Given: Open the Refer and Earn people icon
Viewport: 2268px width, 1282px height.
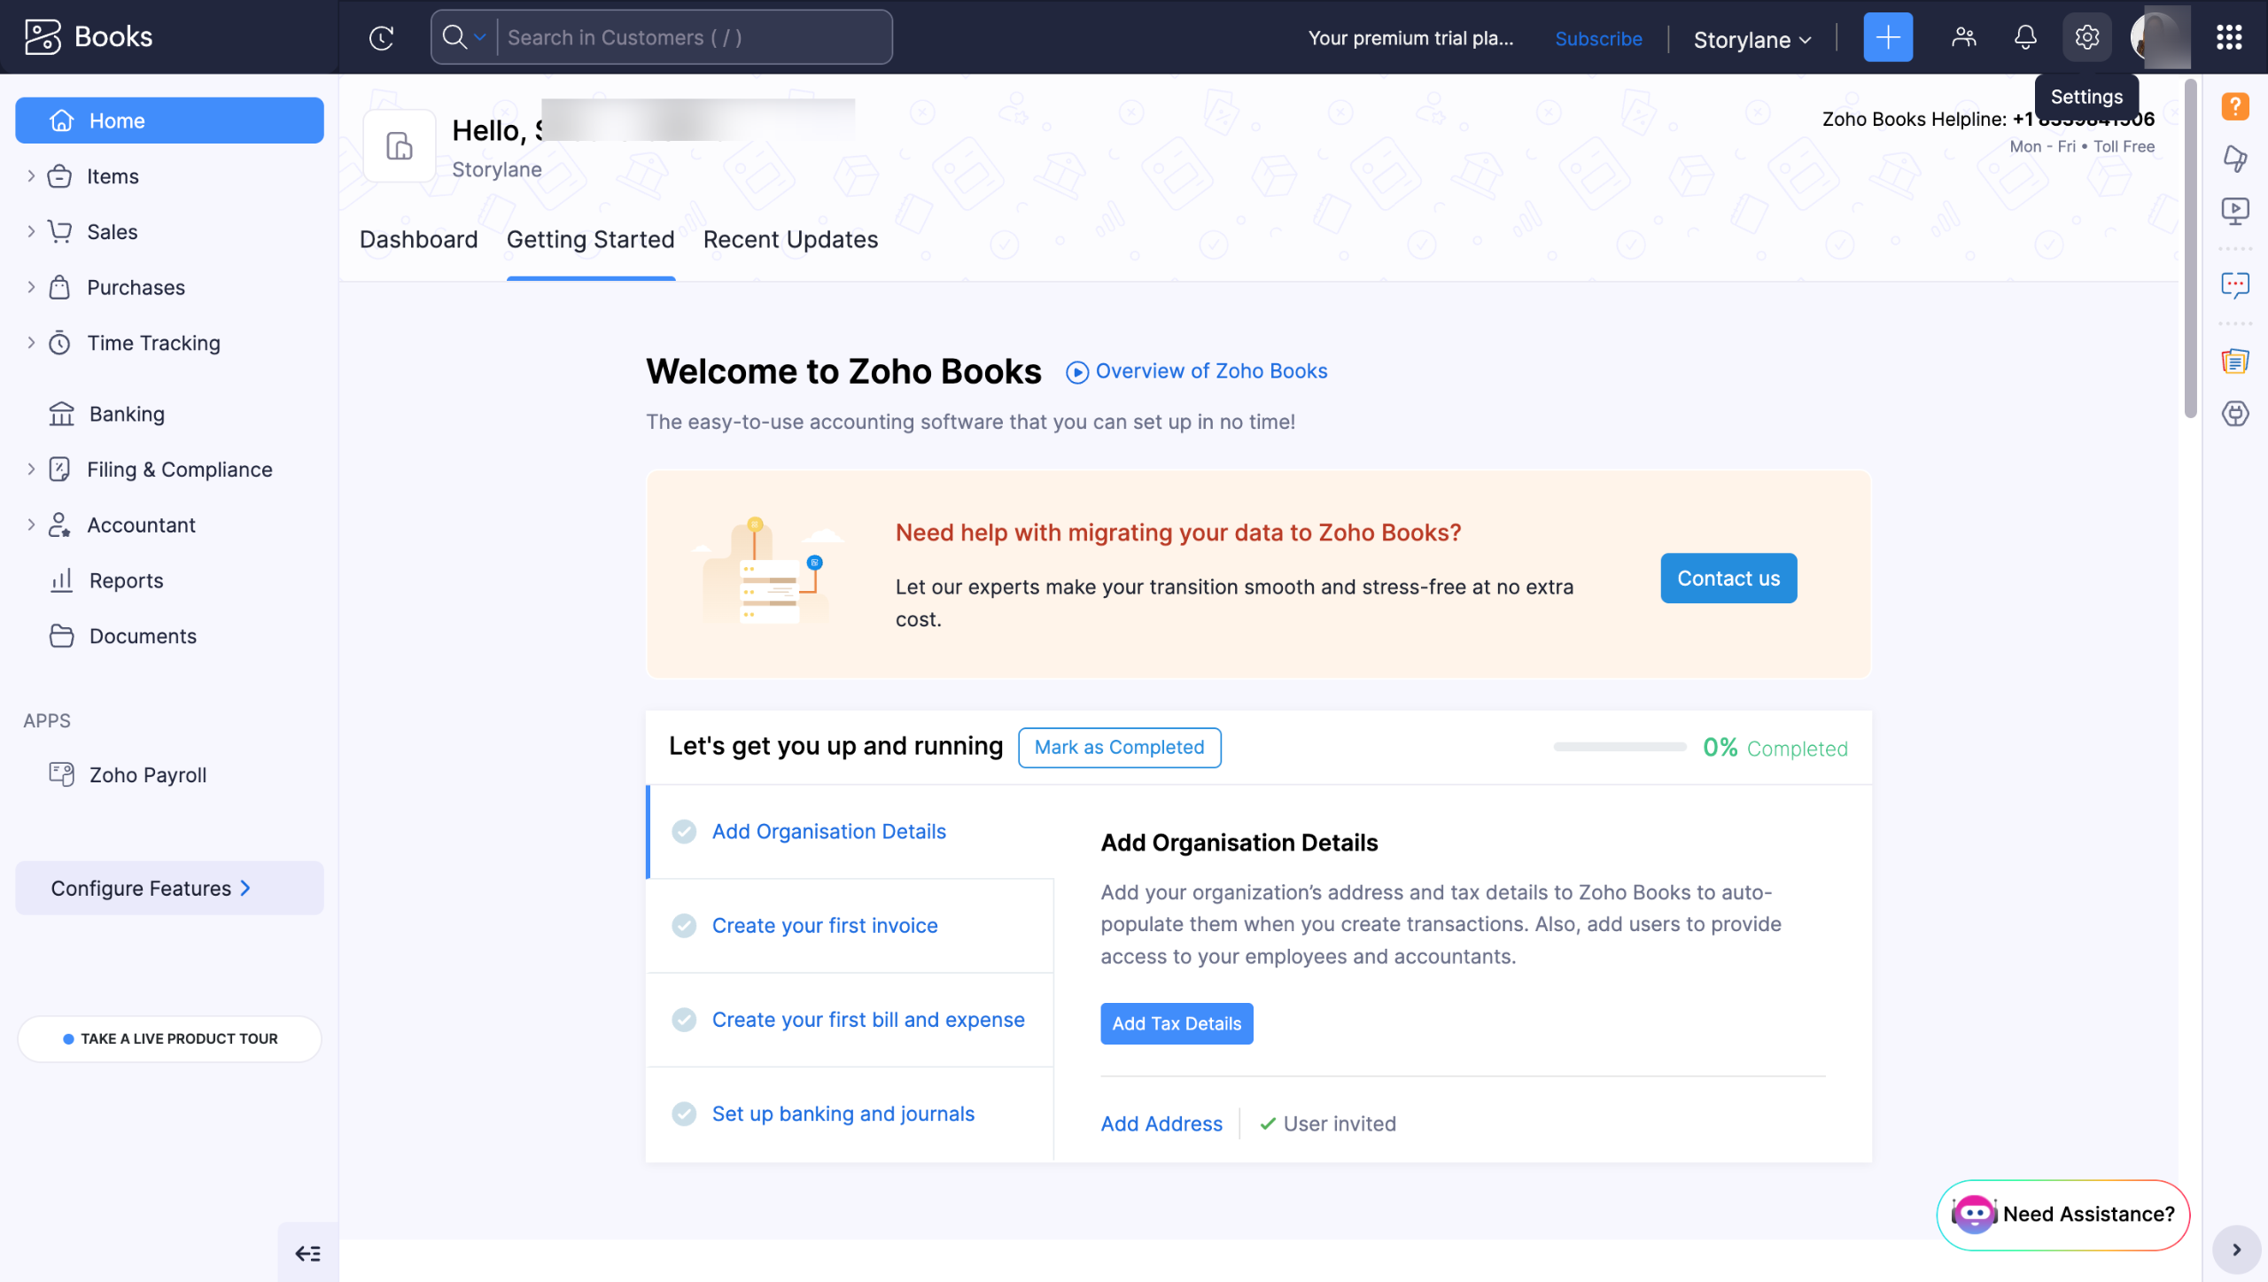Looking at the screenshot, I should pyautogui.click(x=1963, y=37).
